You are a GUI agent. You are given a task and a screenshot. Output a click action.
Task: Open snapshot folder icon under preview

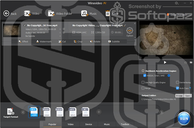[x=191, y=62]
